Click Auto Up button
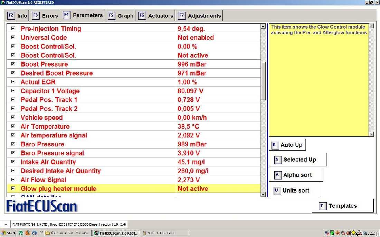The image size is (380, 237). tap(287, 145)
